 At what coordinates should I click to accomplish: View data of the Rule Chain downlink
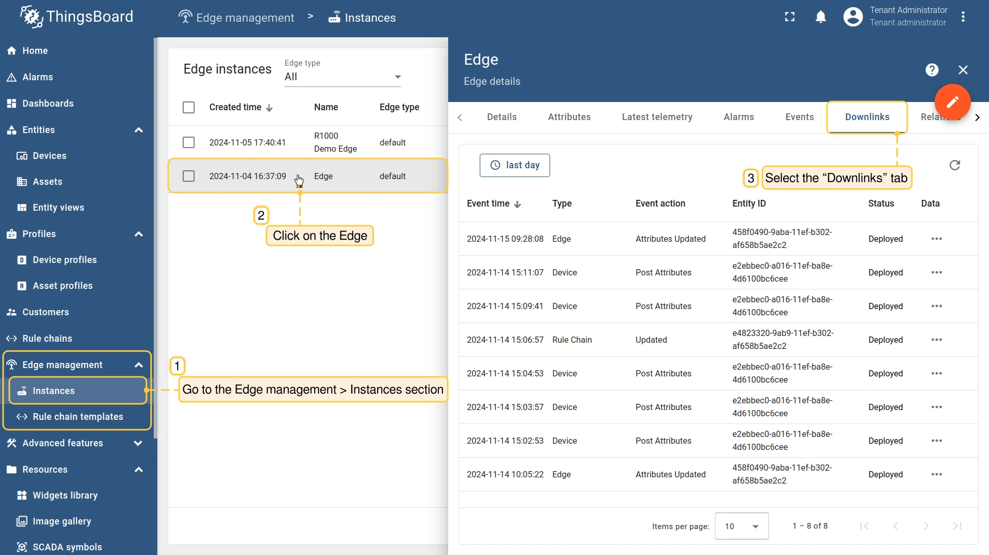[936, 340]
